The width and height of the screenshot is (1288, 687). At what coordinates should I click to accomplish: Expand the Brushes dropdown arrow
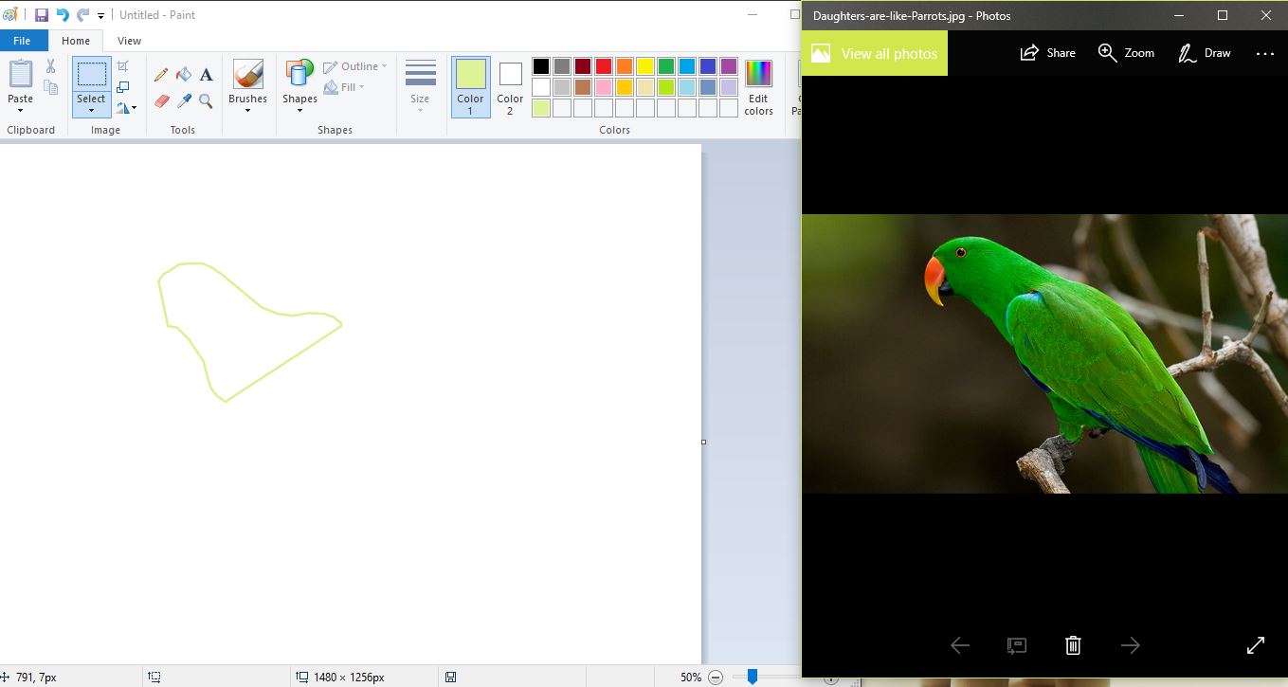247,110
